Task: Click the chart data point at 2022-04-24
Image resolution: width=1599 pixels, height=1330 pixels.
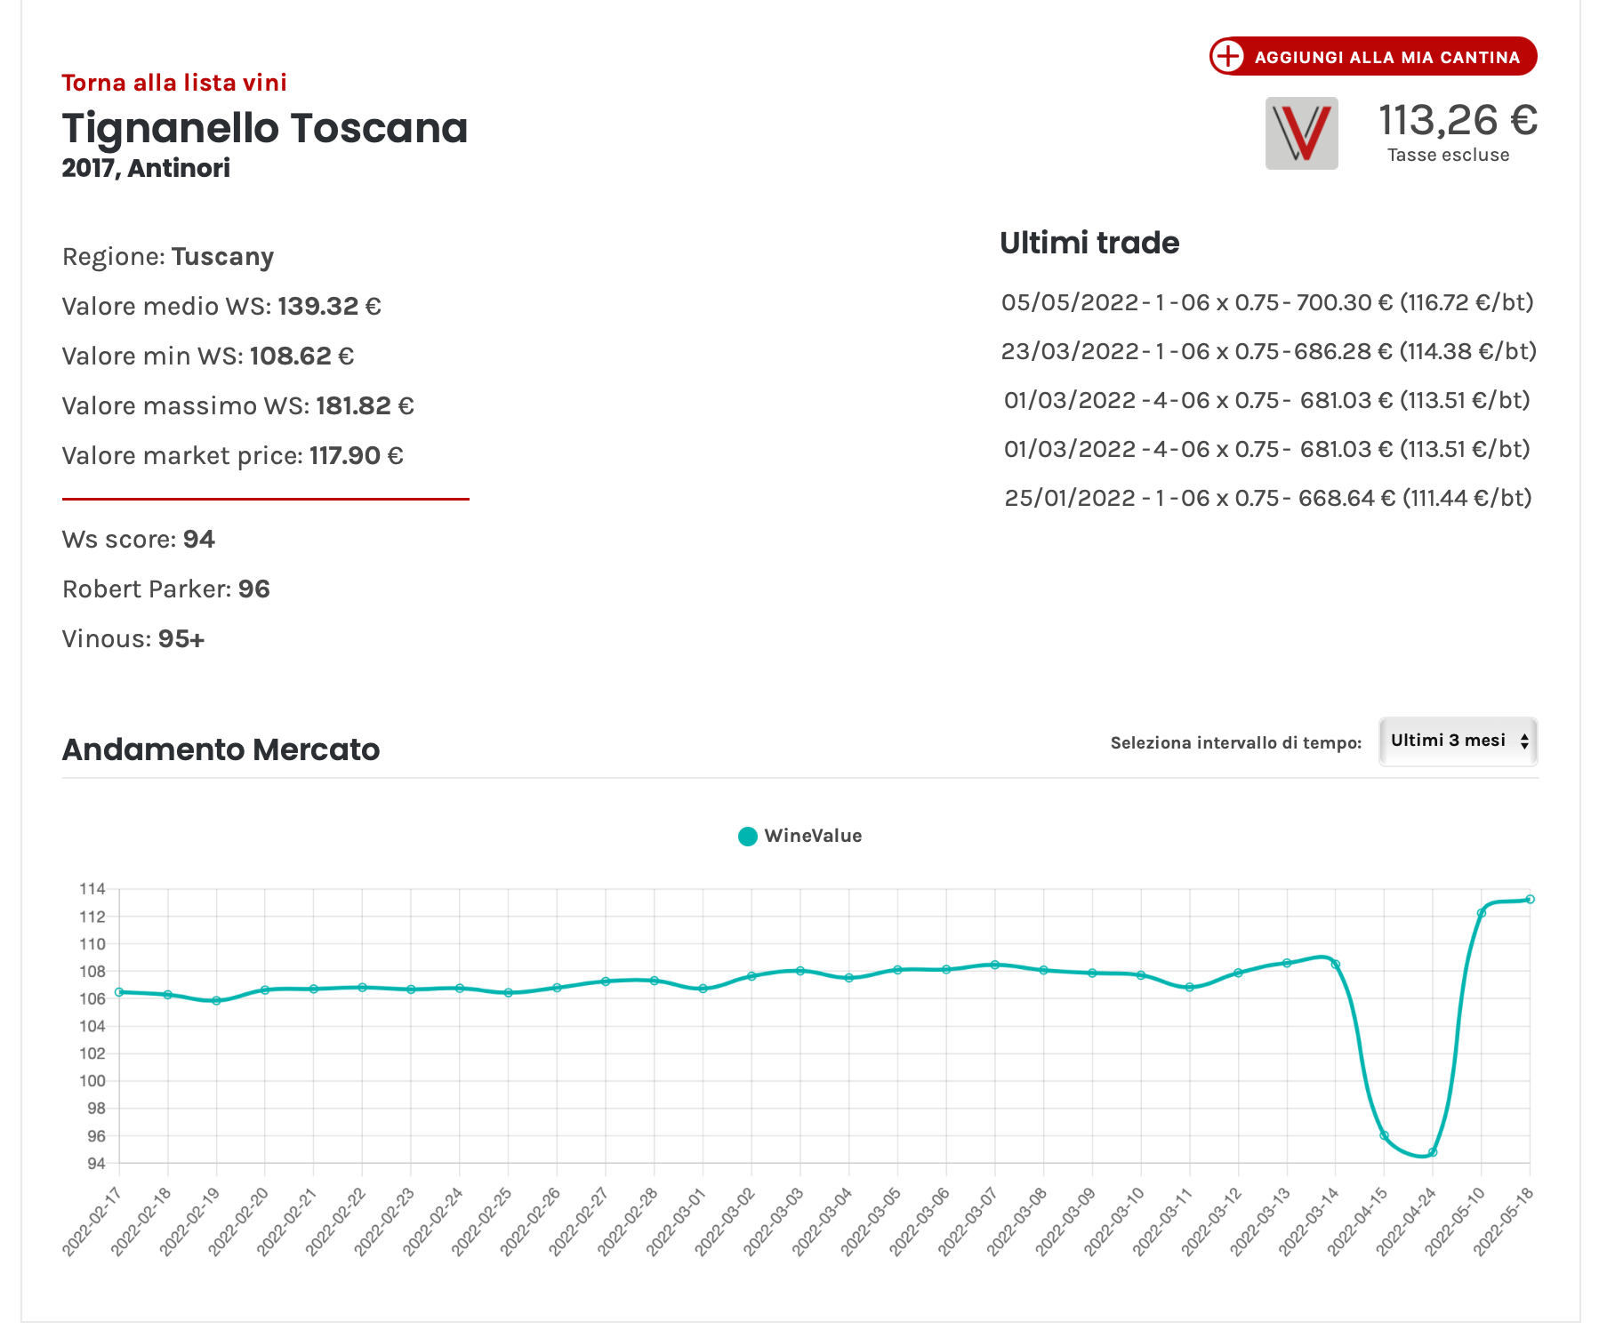Action: click(1433, 1152)
